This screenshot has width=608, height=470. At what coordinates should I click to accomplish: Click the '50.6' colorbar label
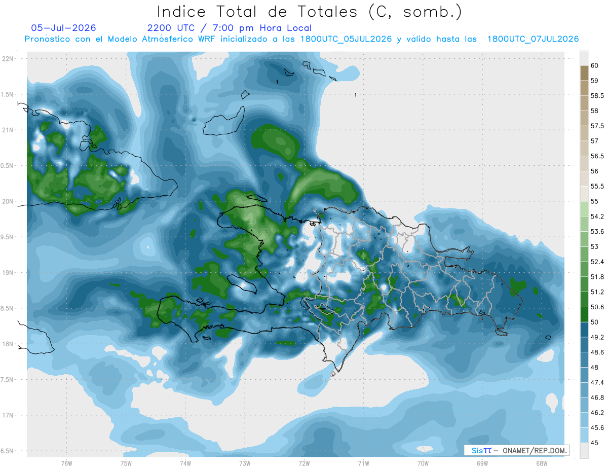coord(597,307)
